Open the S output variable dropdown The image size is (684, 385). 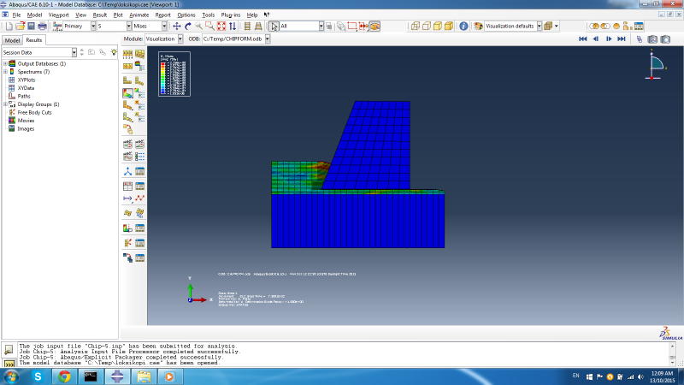pyautogui.click(x=129, y=27)
